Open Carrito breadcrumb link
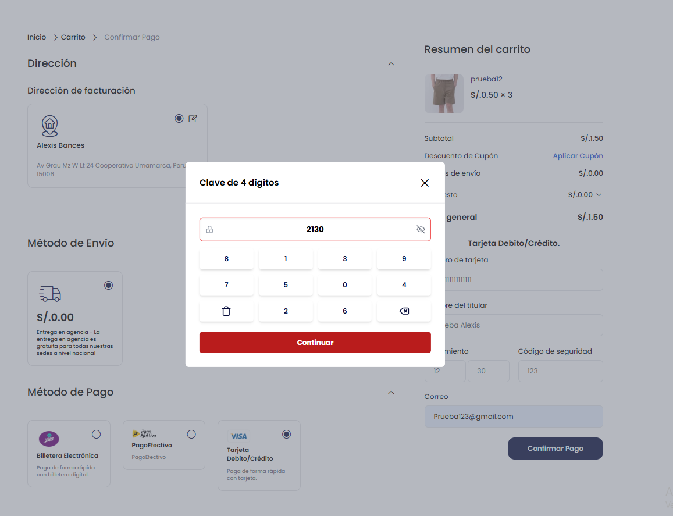The width and height of the screenshot is (673, 516). [73, 37]
